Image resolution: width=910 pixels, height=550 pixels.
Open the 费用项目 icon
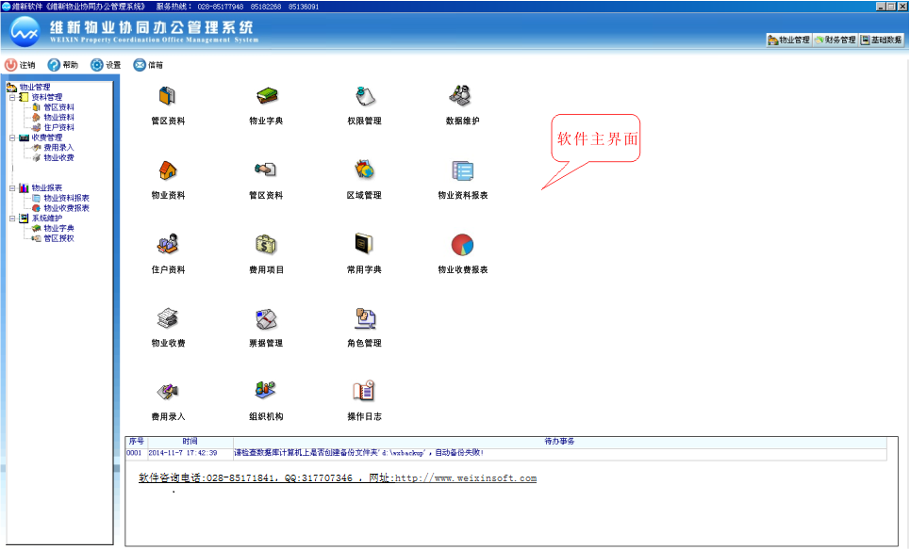[x=266, y=245]
